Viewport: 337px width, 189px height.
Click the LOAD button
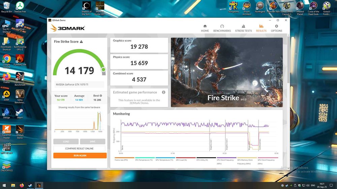(x=66, y=141)
